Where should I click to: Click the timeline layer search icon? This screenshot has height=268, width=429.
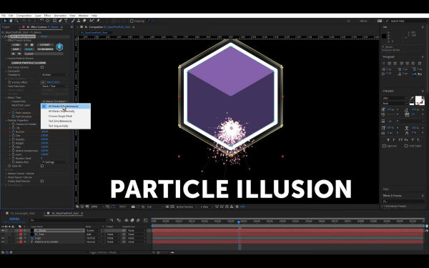click(x=32, y=220)
